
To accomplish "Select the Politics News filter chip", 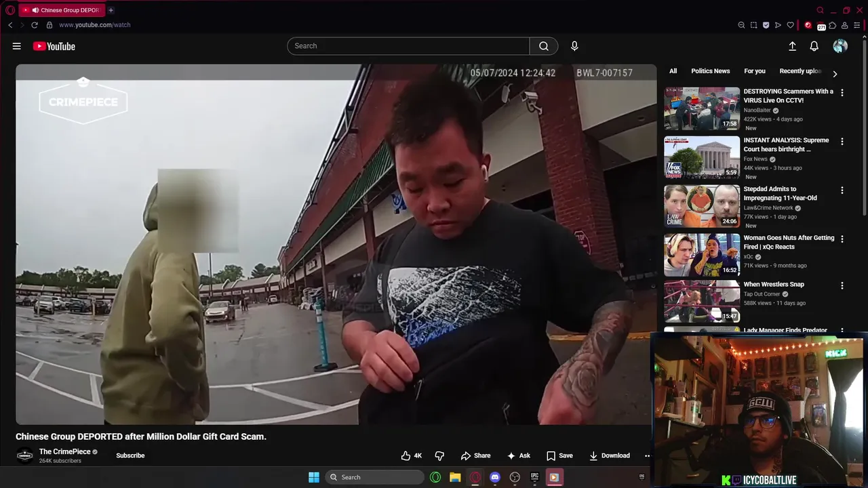I will pyautogui.click(x=710, y=71).
